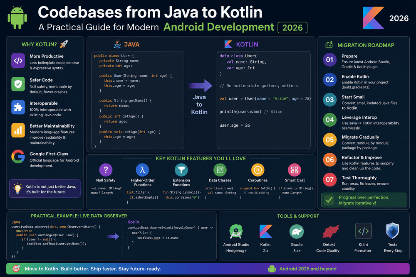416x277 pixels.
Task: Click the "@Override" annotation in the Java example
Action: tap(24, 231)
